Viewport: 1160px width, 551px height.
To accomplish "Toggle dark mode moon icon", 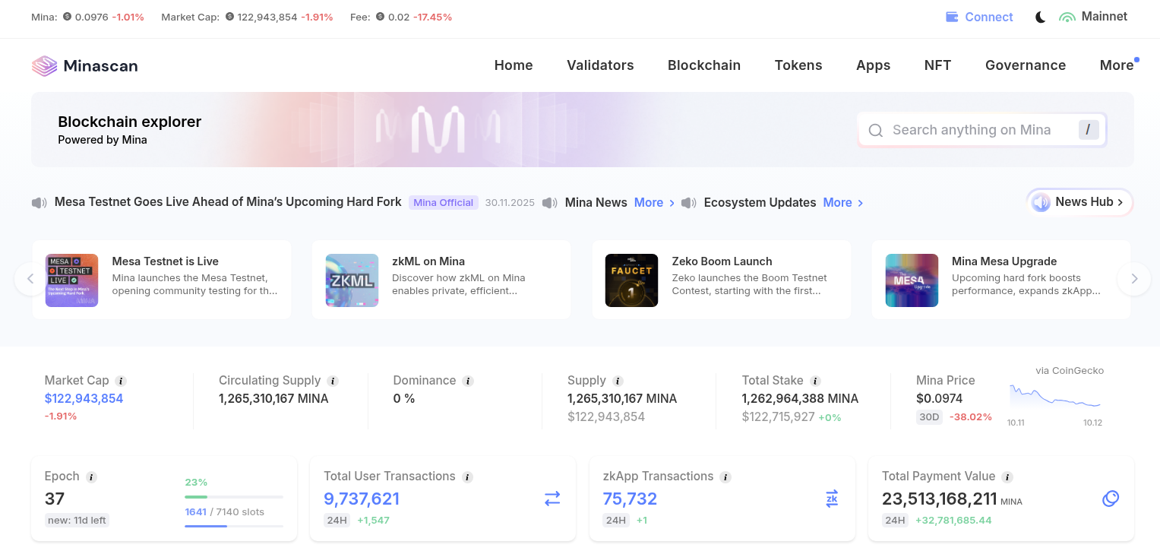I will pos(1040,17).
